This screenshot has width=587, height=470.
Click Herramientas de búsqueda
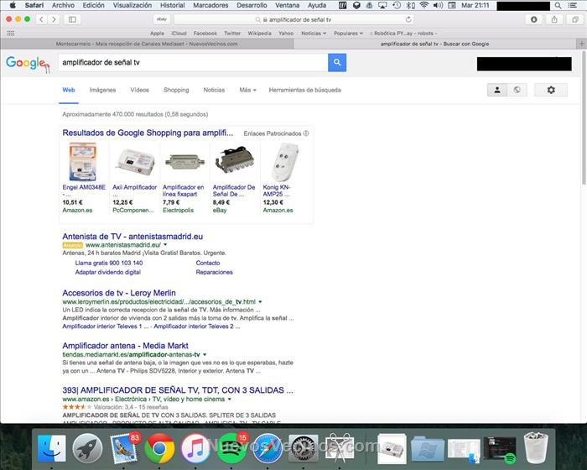[x=304, y=90]
